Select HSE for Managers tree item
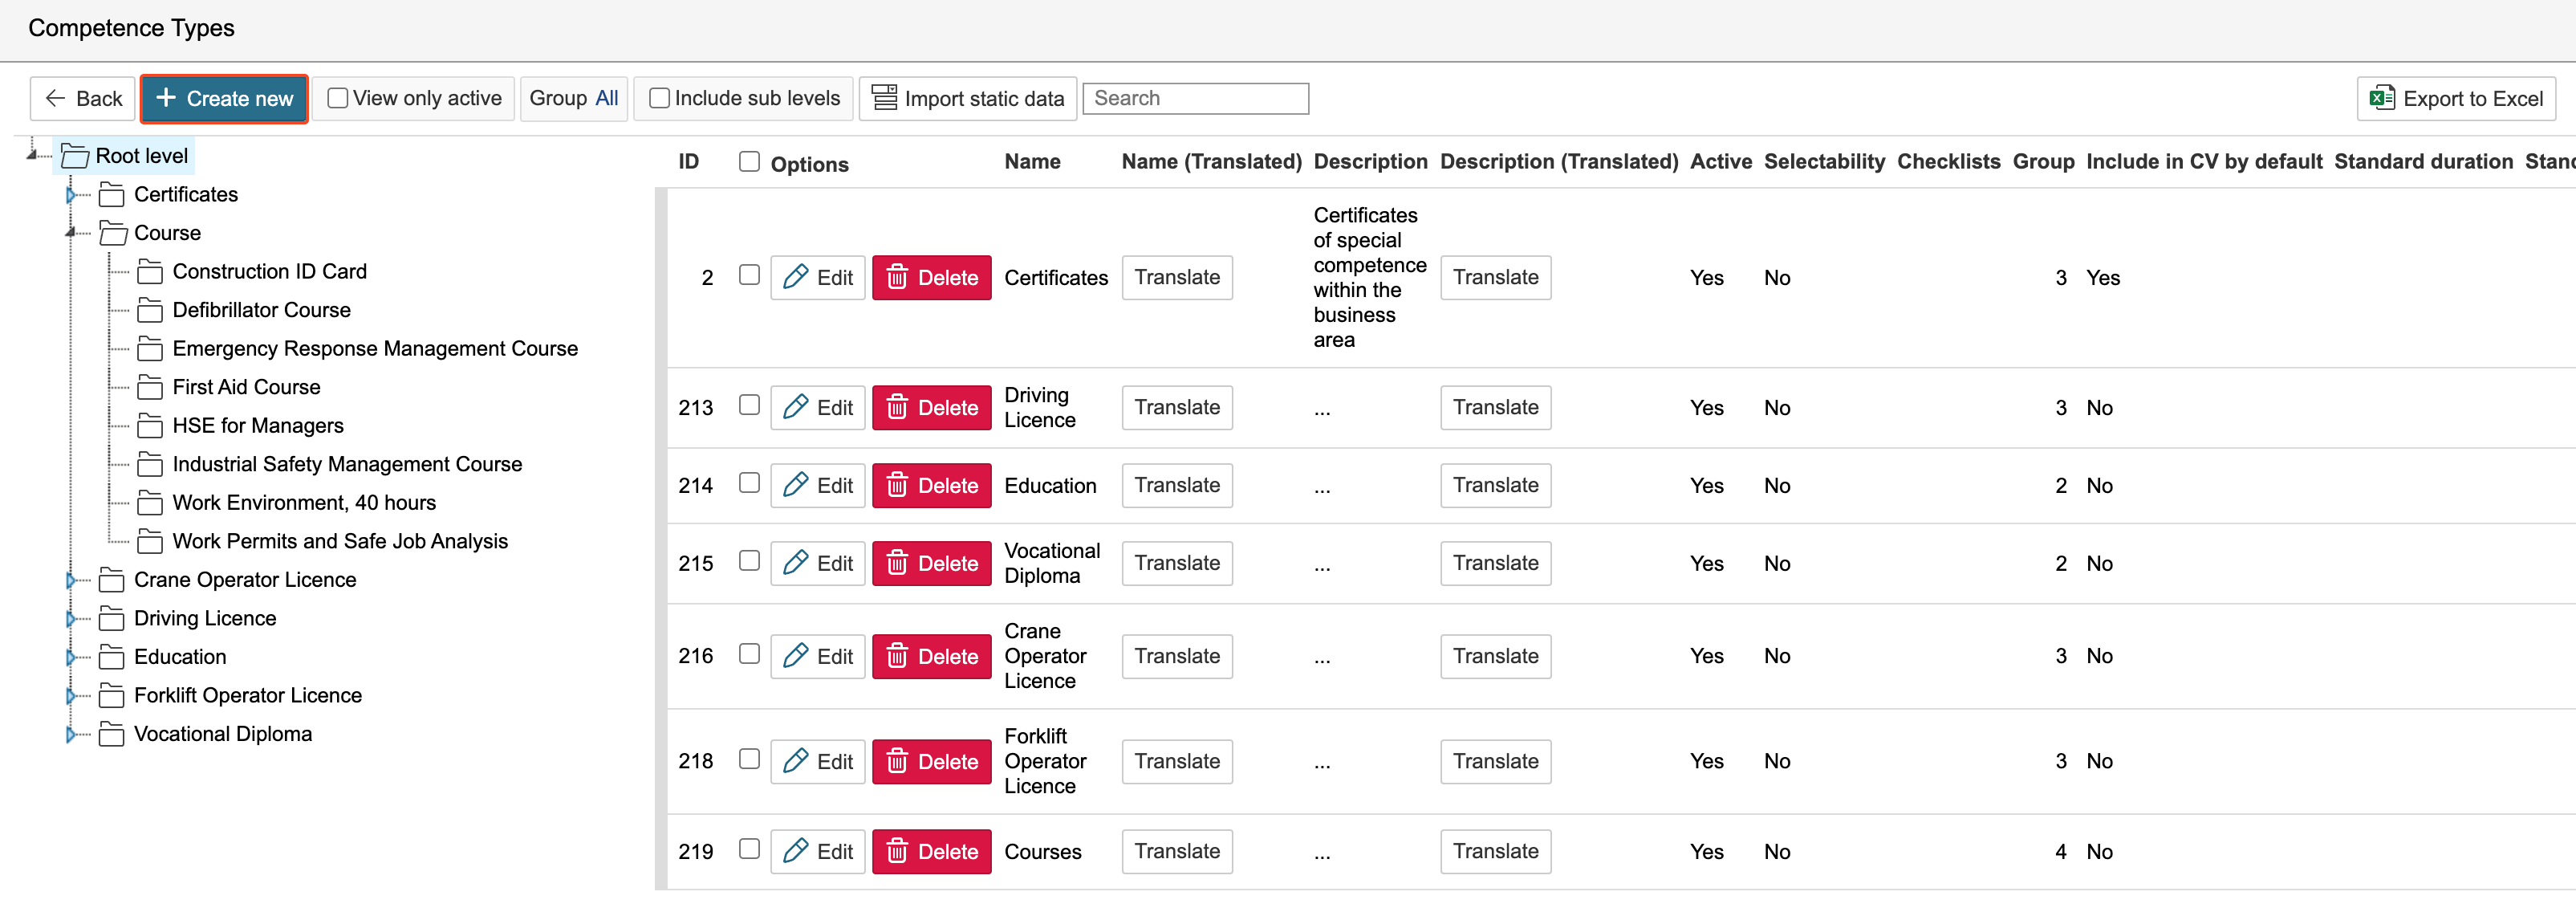The image size is (2576, 912). 257,426
